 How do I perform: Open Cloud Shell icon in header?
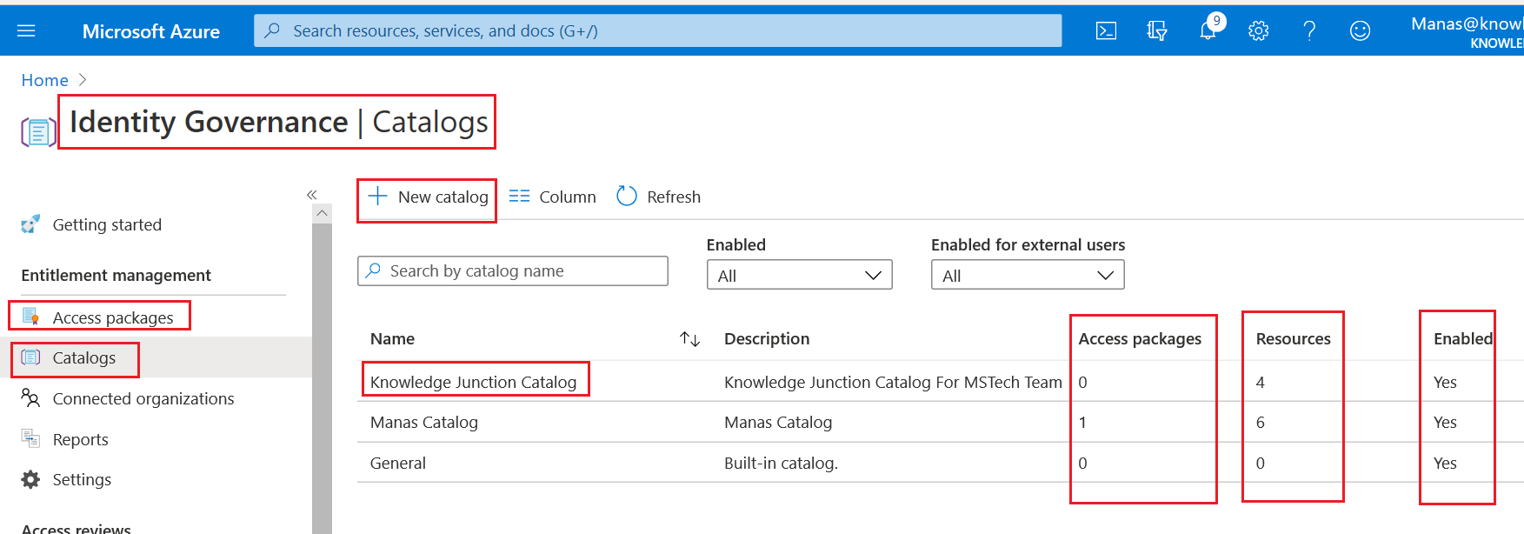1106,31
